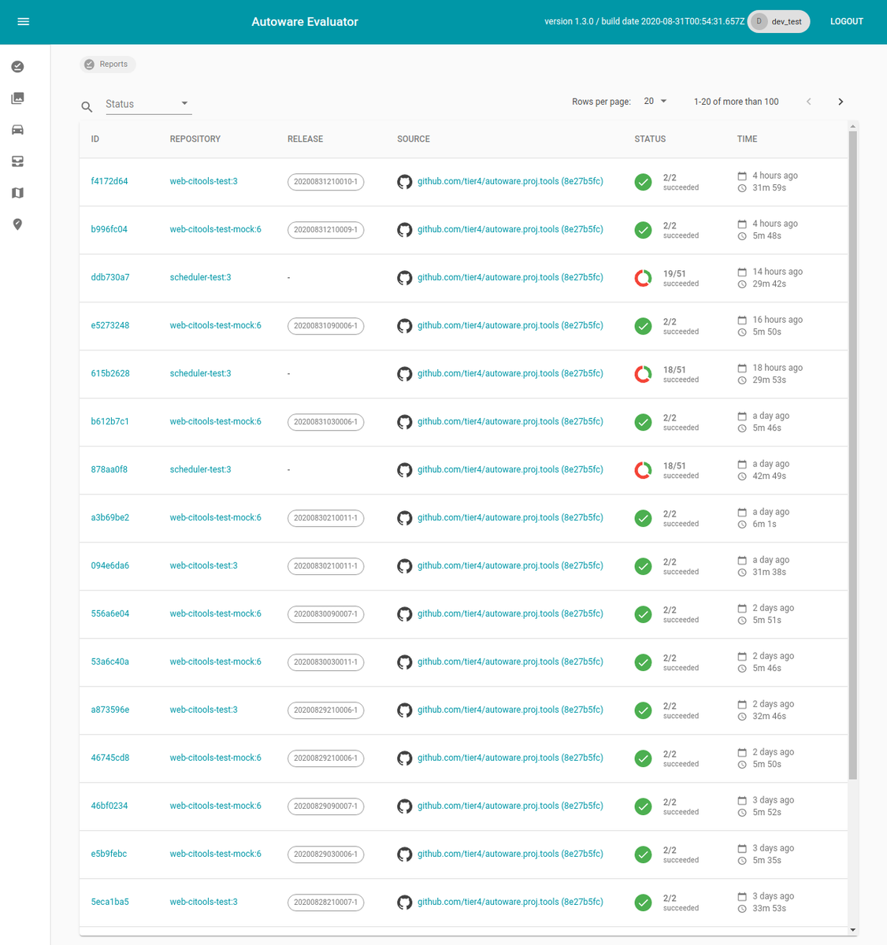
Task: Open report ID ddb730a7
Action: pos(110,277)
